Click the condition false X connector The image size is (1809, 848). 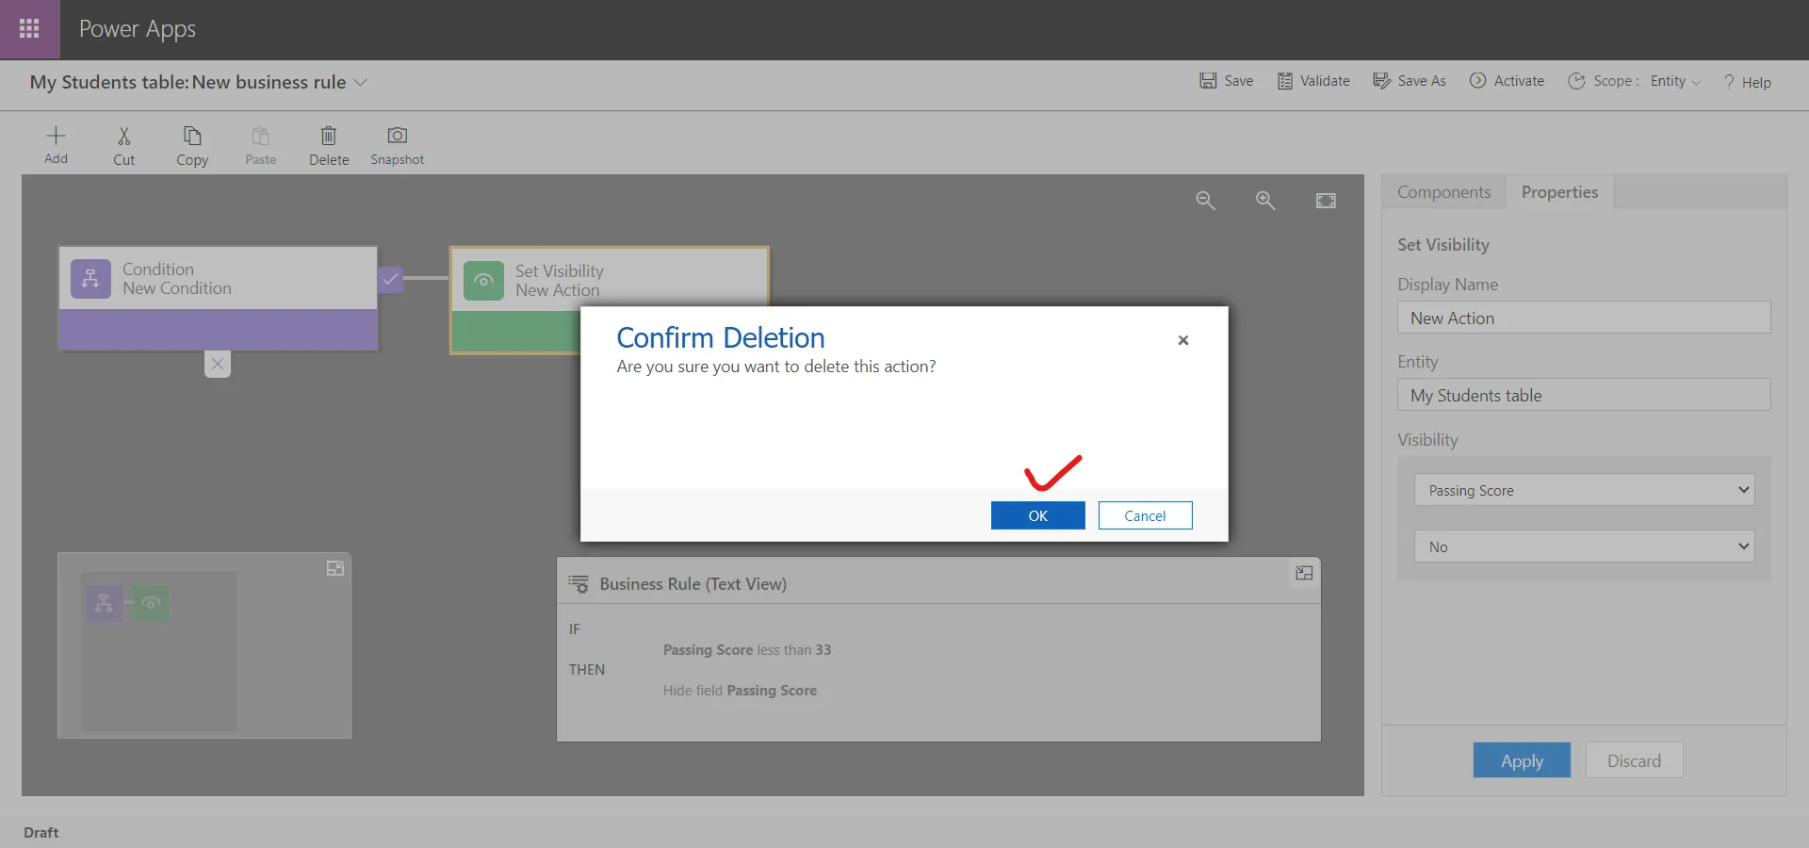coord(218,364)
